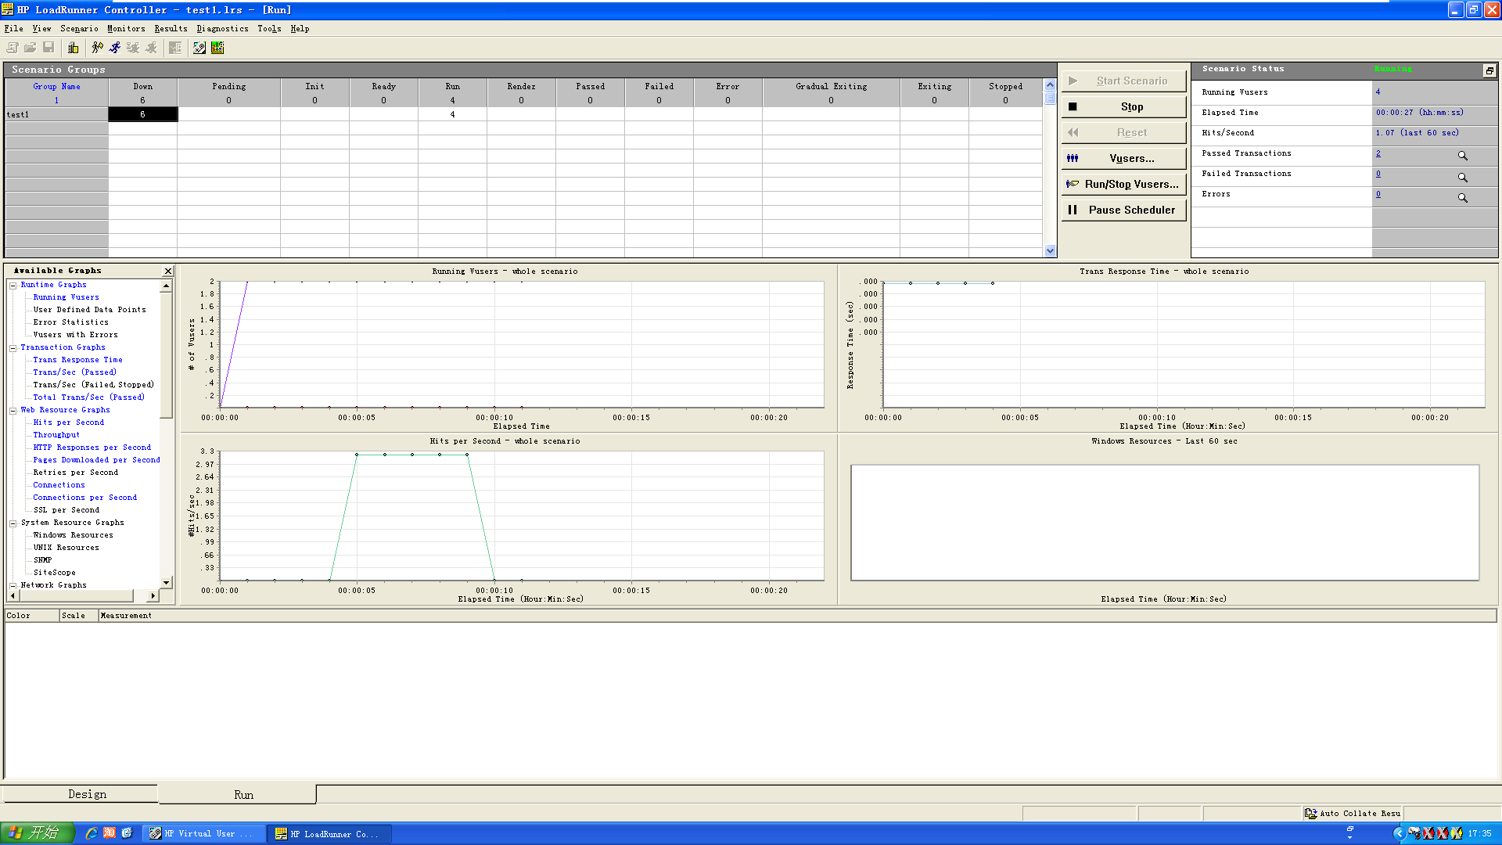
Task: Select Running Vusers in the graph tree
Action: click(66, 297)
